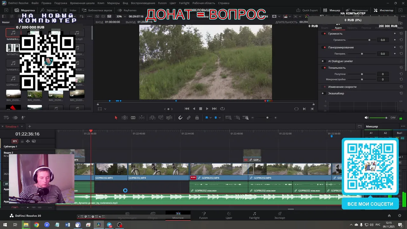The width and height of the screenshot is (407, 229).
Task: Click the Overwrite clip icon
Action: (x=161, y=118)
